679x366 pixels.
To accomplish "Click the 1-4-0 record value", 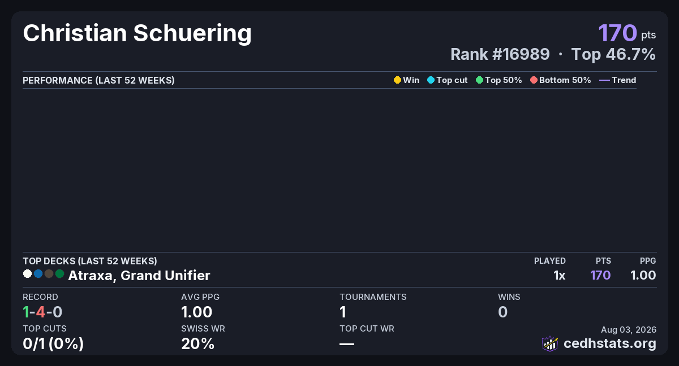I will coord(42,312).
